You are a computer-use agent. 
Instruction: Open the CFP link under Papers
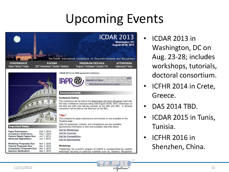point(37,66)
